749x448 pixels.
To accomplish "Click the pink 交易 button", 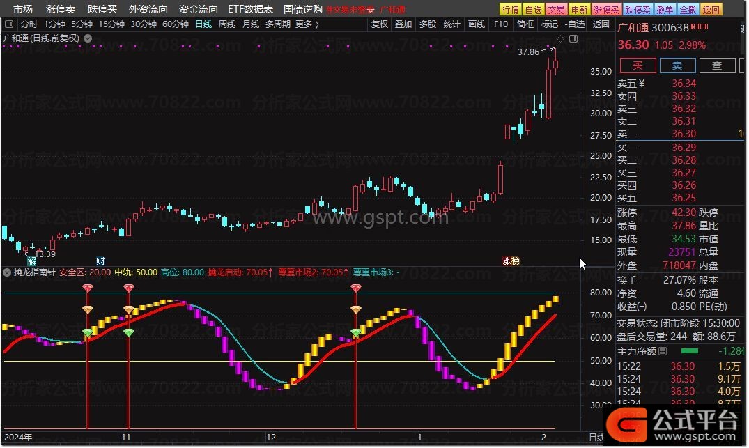I will click(x=556, y=10).
